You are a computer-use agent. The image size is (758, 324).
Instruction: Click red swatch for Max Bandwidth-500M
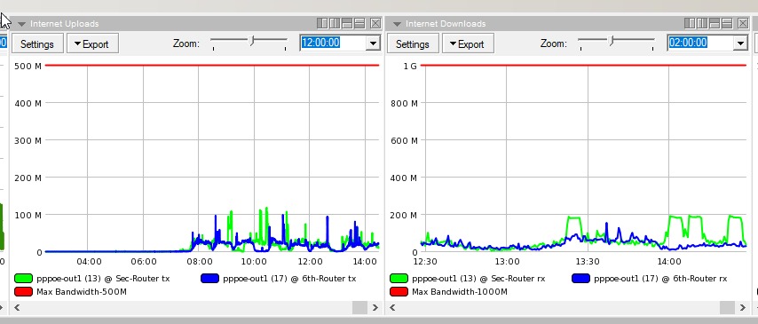pyautogui.click(x=24, y=291)
